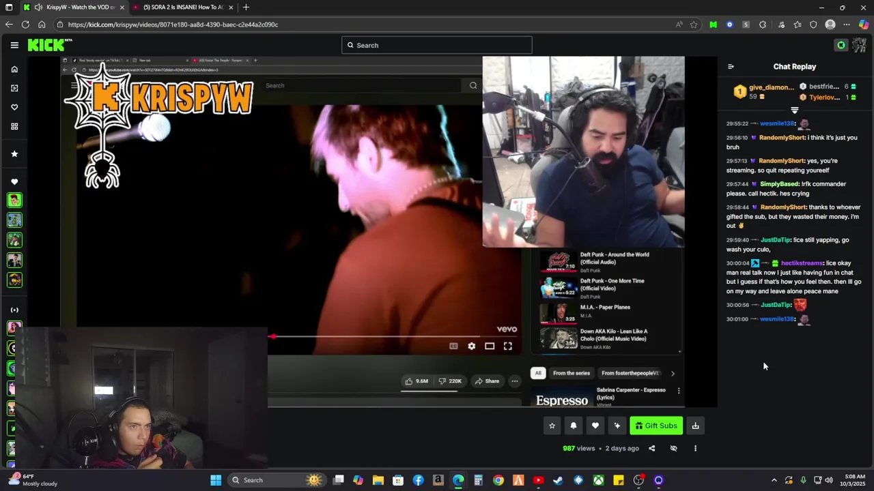Switch to the SORA 2 Is INSANE tab
This screenshot has width=874, height=491.
click(x=182, y=7)
